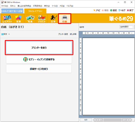Open the 写真 photo tool

[30, 19]
